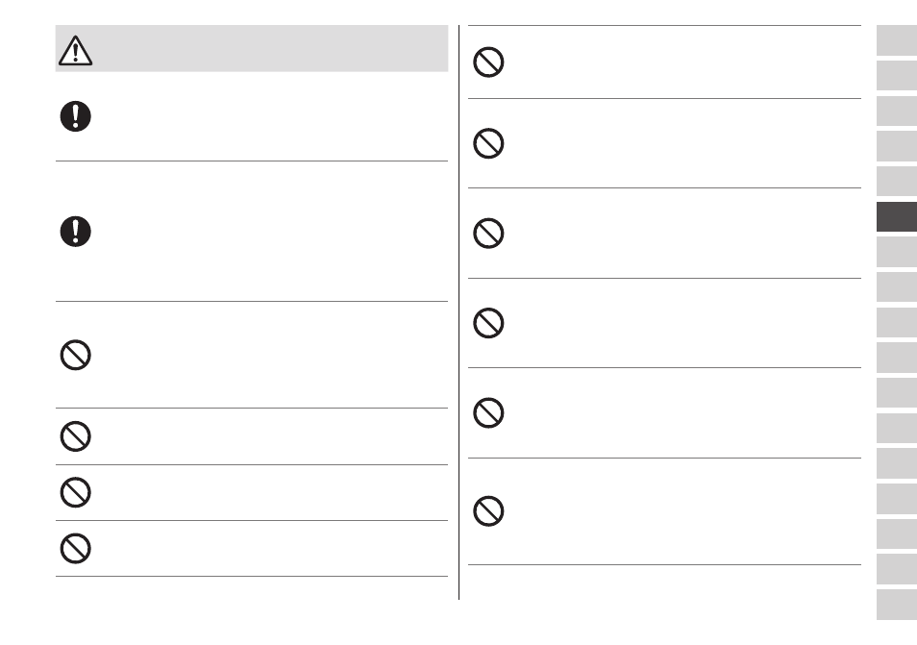Viewport: 917px width, 645px height.
Task: Switch to tab directly below dark tab
Action: [x=897, y=252]
